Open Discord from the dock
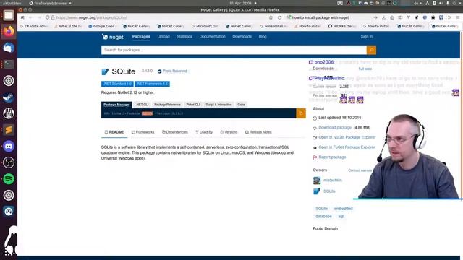The height and width of the screenshot is (260, 463). pos(9,146)
